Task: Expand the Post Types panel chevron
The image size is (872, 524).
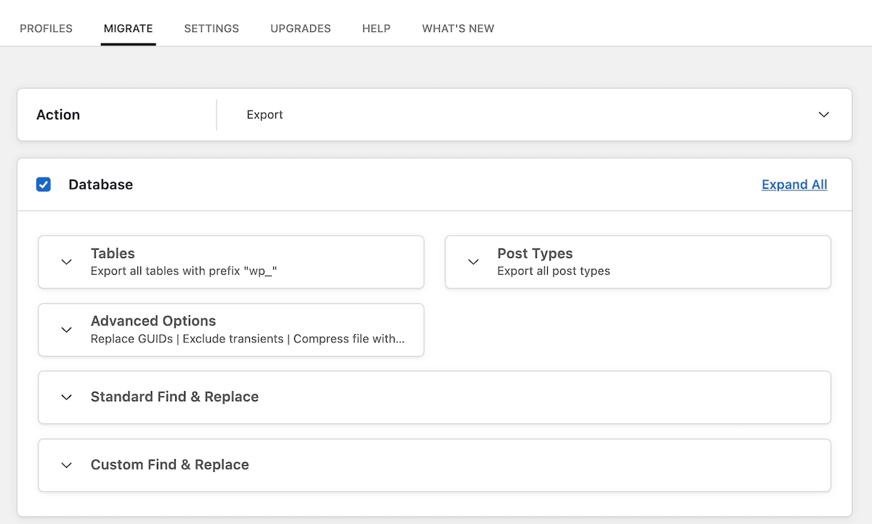Action: (x=473, y=262)
